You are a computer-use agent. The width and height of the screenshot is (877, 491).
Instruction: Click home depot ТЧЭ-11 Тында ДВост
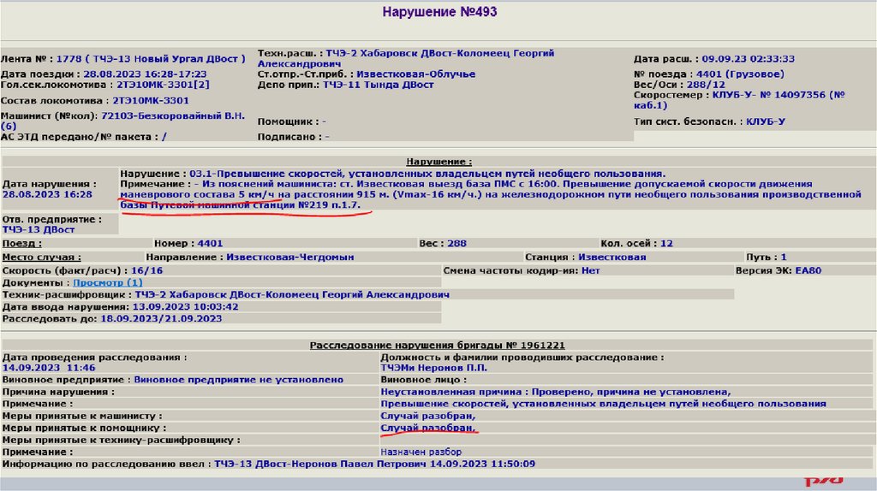[x=378, y=85]
